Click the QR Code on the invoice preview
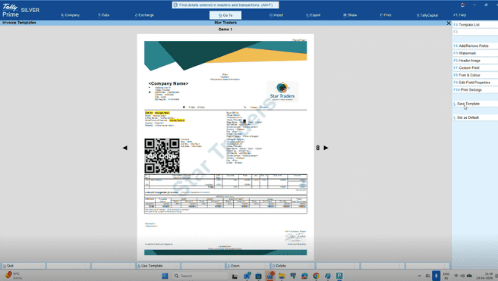Viewport: 498px width, 281px height. click(162, 156)
